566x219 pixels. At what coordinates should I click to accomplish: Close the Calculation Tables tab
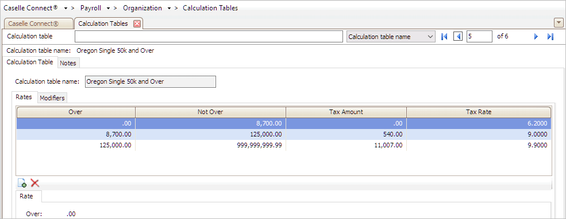[x=137, y=24]
